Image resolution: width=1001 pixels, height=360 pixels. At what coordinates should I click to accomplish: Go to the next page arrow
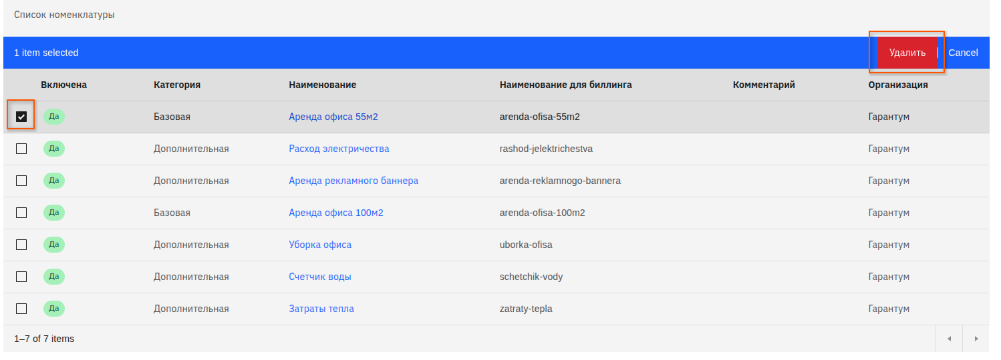[976, 339]
